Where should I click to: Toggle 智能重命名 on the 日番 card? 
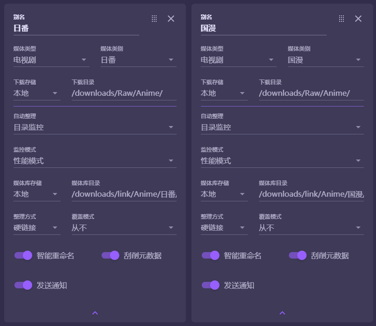[23, 255]
